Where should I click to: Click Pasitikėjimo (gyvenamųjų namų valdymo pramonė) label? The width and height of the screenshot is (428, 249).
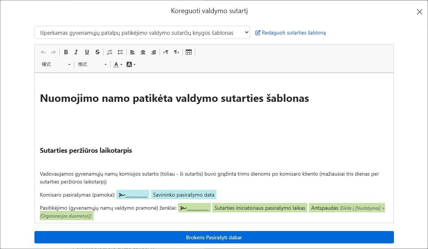pos(108,208)
